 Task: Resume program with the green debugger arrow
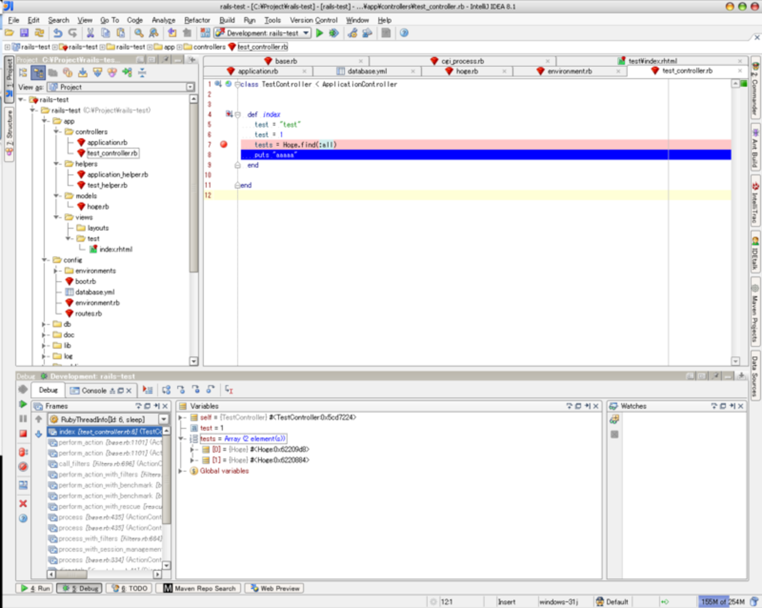click(23, 404)
